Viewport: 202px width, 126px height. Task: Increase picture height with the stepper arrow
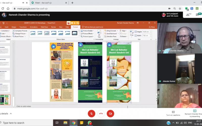click(150, 31)
